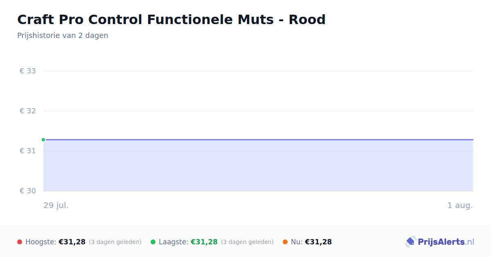The width and height of the screenshot is (491, 257).
Task: Select the € 30 axis label
Action: pyautogui.click(x=28, y=191)
